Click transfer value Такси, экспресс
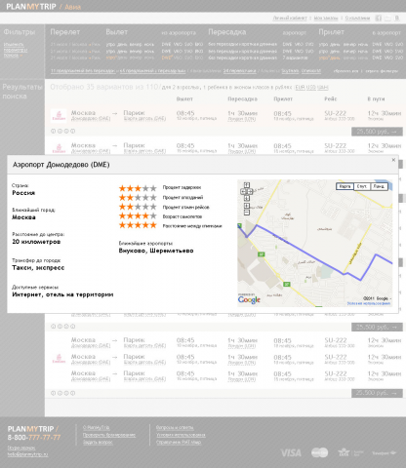 click(x=38, y=268)
